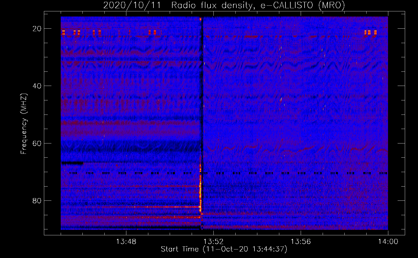This screenshot has width=418, height=258.
Task: Click the 'Frequency (MHZ)' axis label
Action: coord(24,124)
